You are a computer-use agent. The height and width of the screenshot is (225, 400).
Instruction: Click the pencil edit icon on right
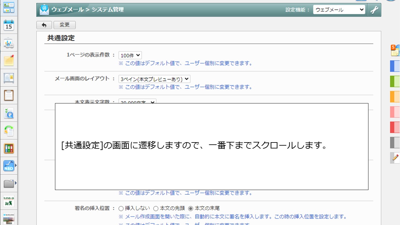pyautogui.click(x=395, y=157)
